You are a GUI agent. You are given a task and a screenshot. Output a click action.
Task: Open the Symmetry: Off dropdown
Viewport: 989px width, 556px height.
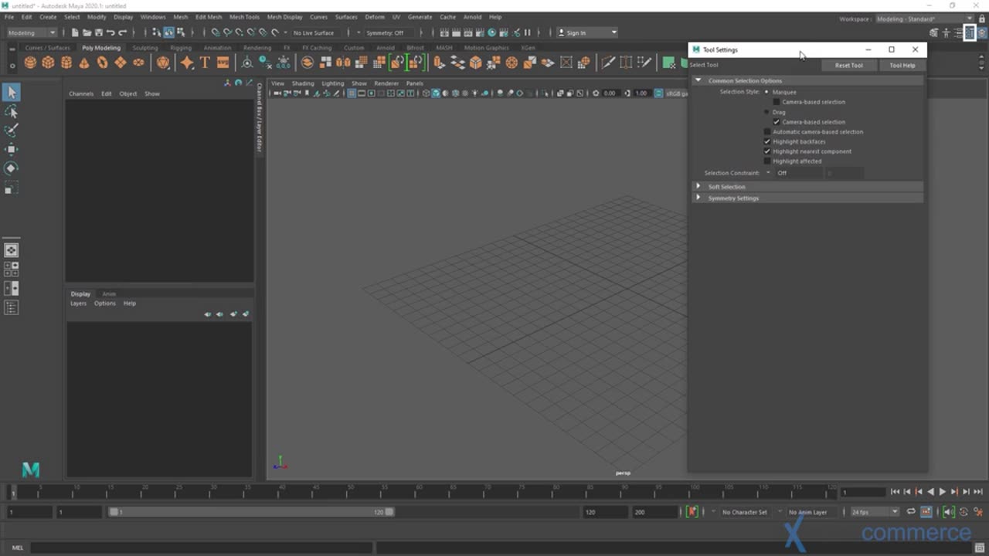(385, 32)
